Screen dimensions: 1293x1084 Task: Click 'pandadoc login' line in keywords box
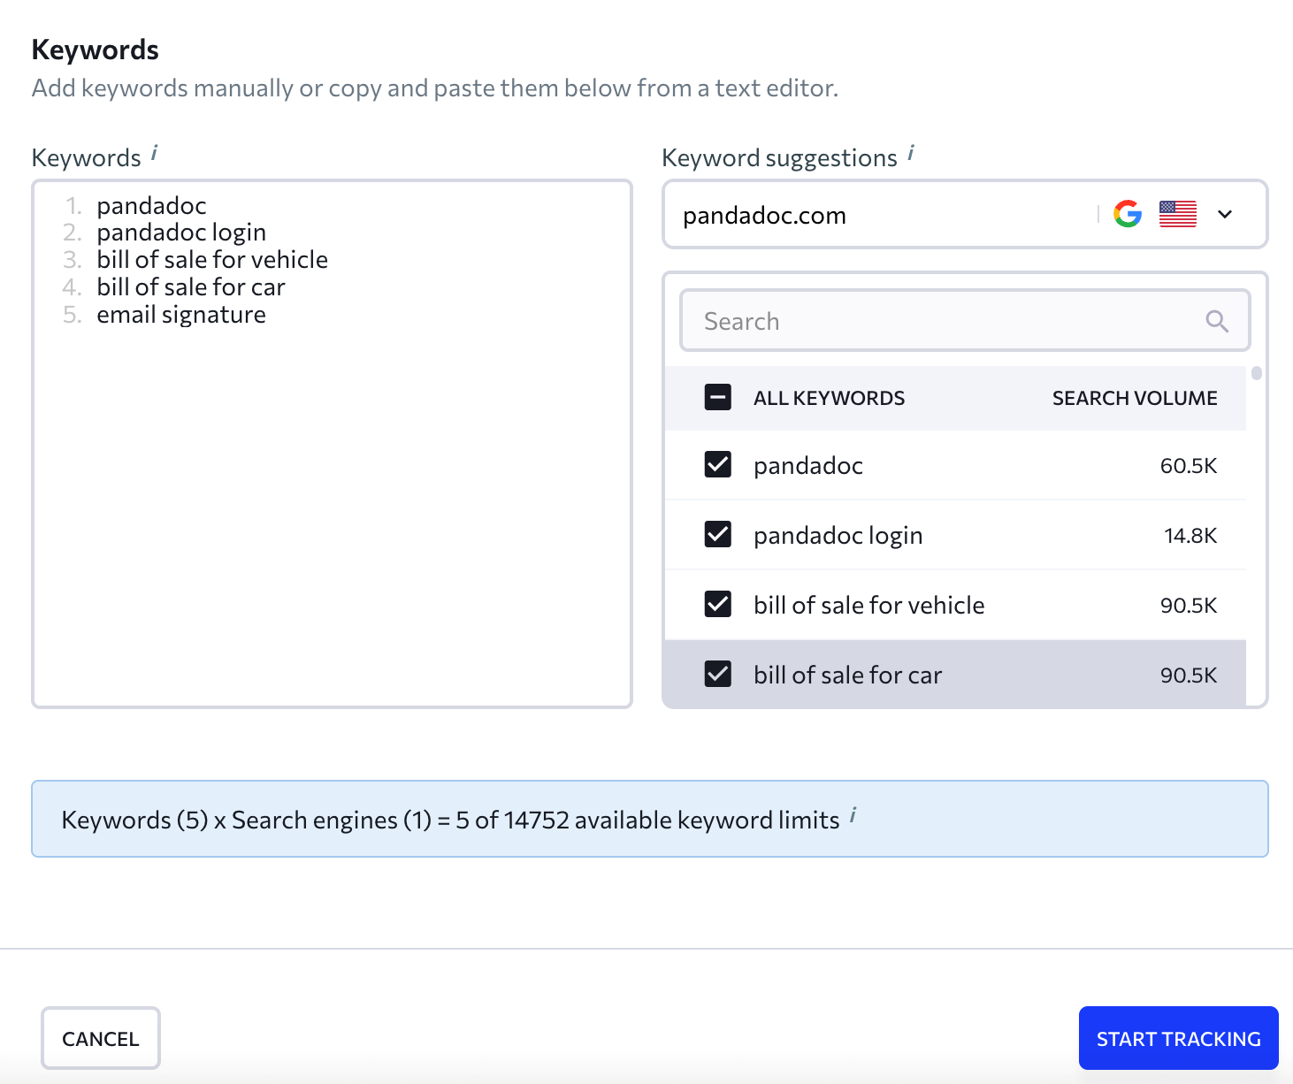[x=181, y=233]
